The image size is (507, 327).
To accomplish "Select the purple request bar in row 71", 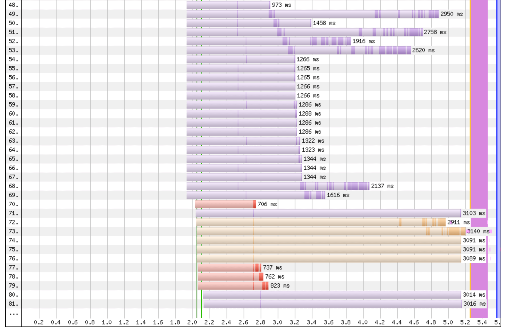I will pos(328,213).
